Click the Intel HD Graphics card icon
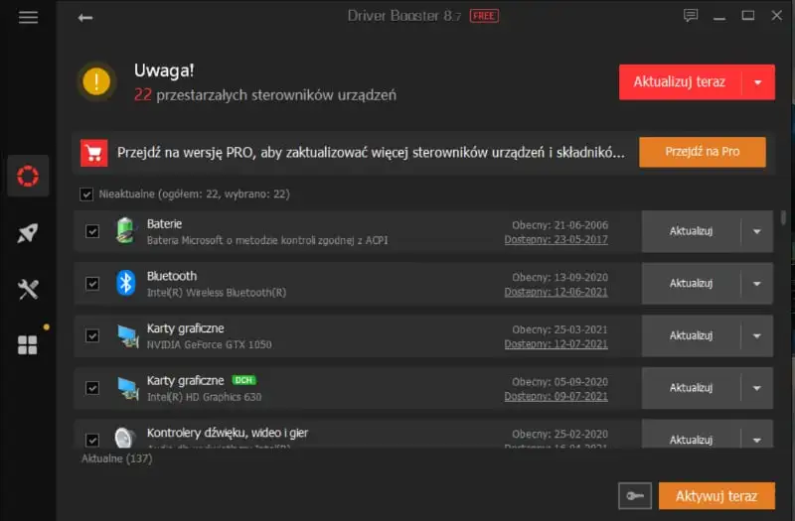795x521 pixels. coord(127,388)
